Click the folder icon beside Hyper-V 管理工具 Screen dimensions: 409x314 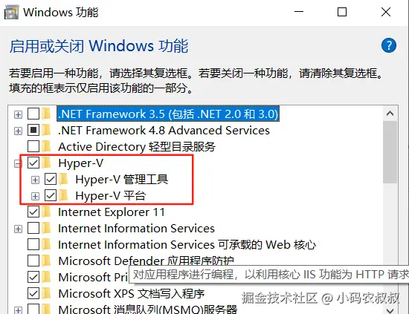[64, 180]
